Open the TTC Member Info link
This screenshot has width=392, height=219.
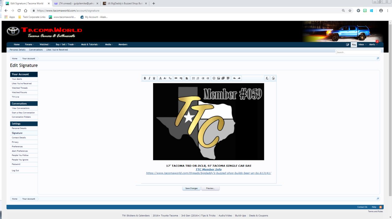(209, 170)
